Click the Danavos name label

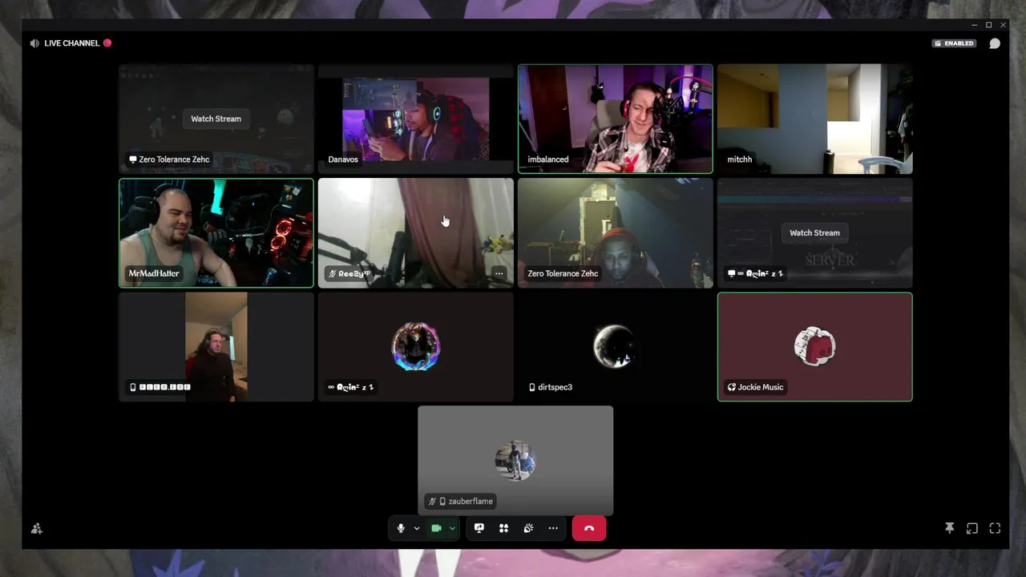click(343, 159)
